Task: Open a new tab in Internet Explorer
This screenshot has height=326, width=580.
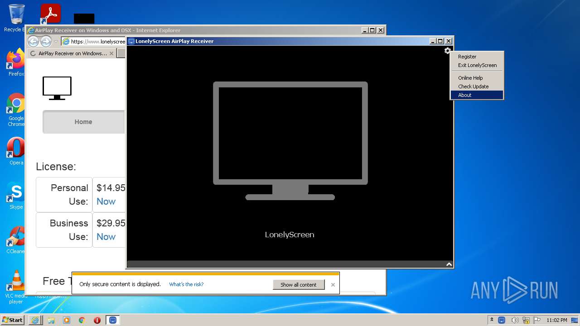Action: coord(121,53)
